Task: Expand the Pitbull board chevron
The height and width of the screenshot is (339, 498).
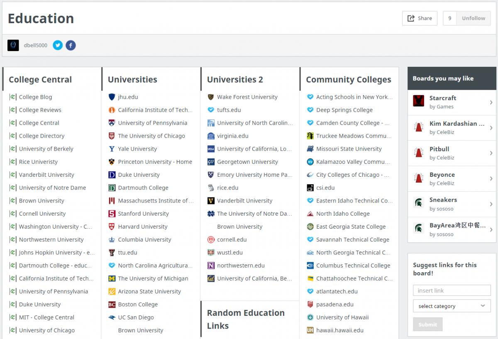Action: (491, 153)
